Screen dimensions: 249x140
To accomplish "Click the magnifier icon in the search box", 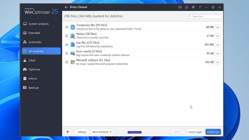I will tap(190, 16).
